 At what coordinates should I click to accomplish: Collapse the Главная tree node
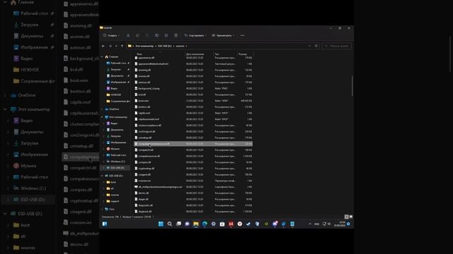coord(102,56)
